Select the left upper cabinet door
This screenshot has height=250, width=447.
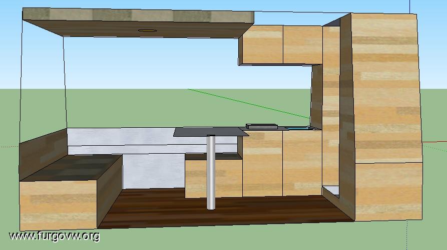click(263, 44)
